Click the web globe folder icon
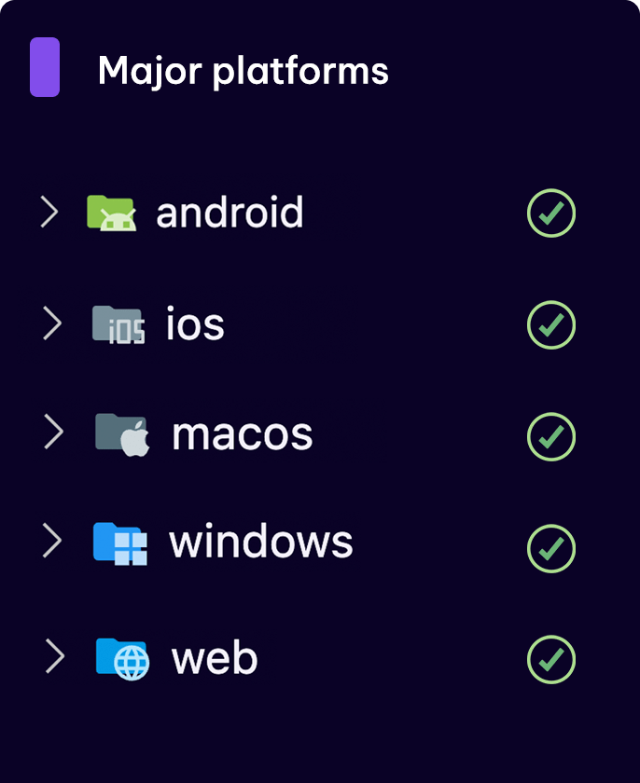This screenshot has height=783, width=640. point(123,658)
